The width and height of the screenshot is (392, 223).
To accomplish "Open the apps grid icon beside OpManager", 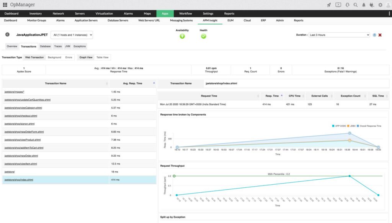I will tap(5, 4).
